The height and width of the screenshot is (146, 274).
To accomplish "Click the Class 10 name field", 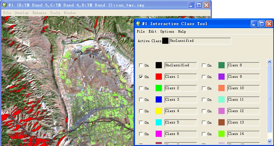I will (243, 88).
